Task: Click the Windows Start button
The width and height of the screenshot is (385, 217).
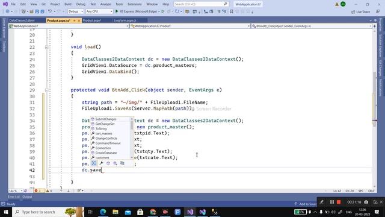Action: point(5,212)
